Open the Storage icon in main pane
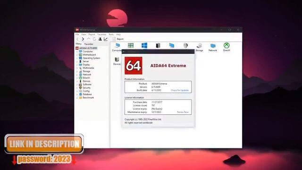Image resolution: width=302 pixels, height=170 pixels. pyautogui.click(x=199, y=47)
